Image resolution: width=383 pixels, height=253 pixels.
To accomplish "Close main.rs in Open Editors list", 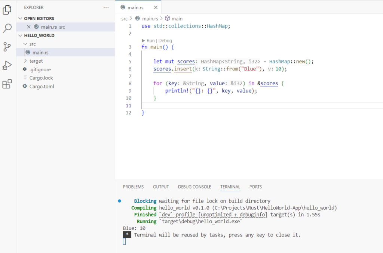I will coord(28,27).
